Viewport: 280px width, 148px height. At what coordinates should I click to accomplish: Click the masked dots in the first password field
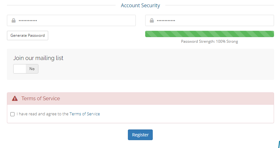click(28, 21)
